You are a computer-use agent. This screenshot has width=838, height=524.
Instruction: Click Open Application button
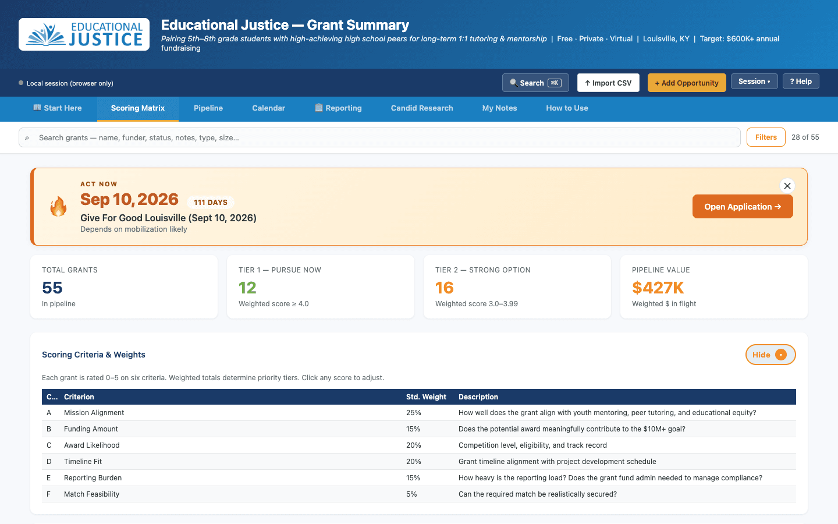pos(743,207)
